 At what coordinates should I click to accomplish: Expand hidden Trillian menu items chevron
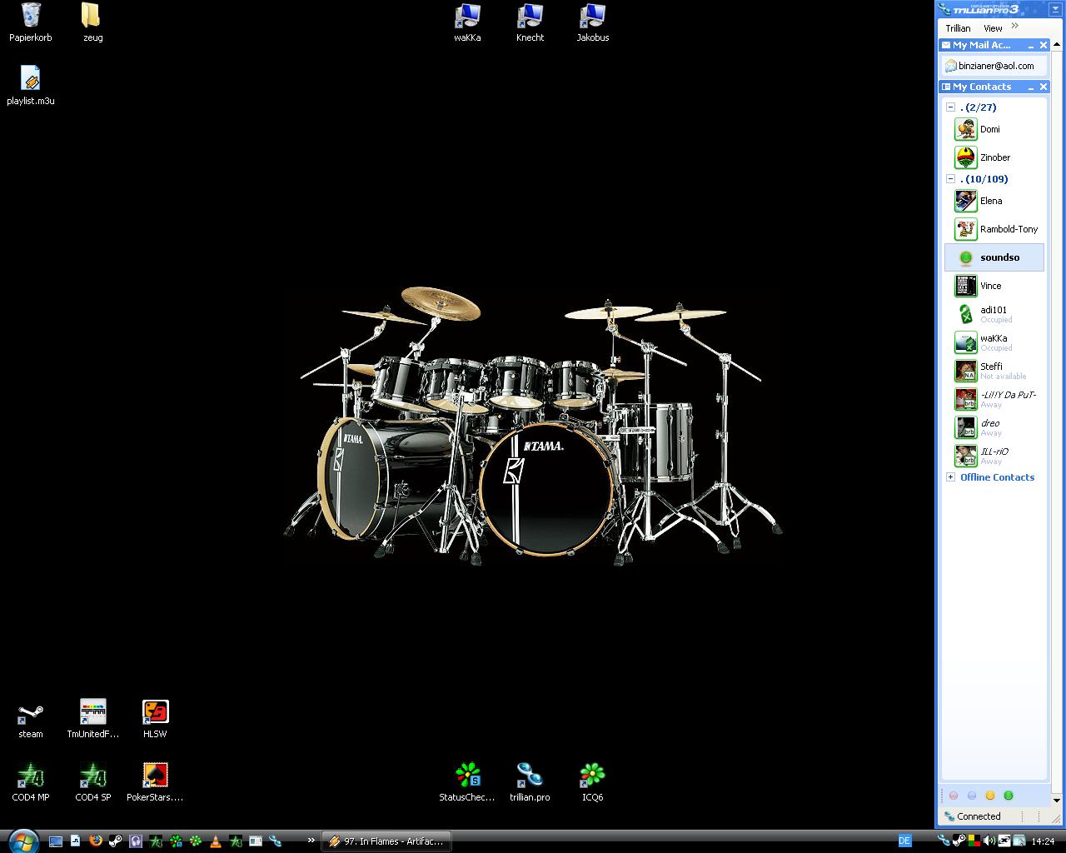tap(1015, 26)
